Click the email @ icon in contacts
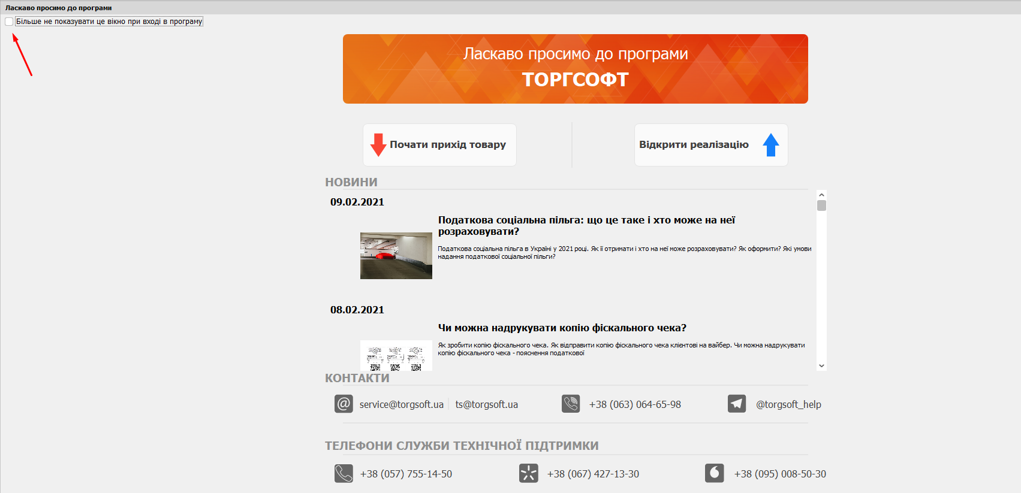Viewport: 1021px width, 493px height. point(344,404)
